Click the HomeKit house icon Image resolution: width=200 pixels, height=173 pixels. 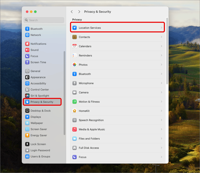(75, 111)
